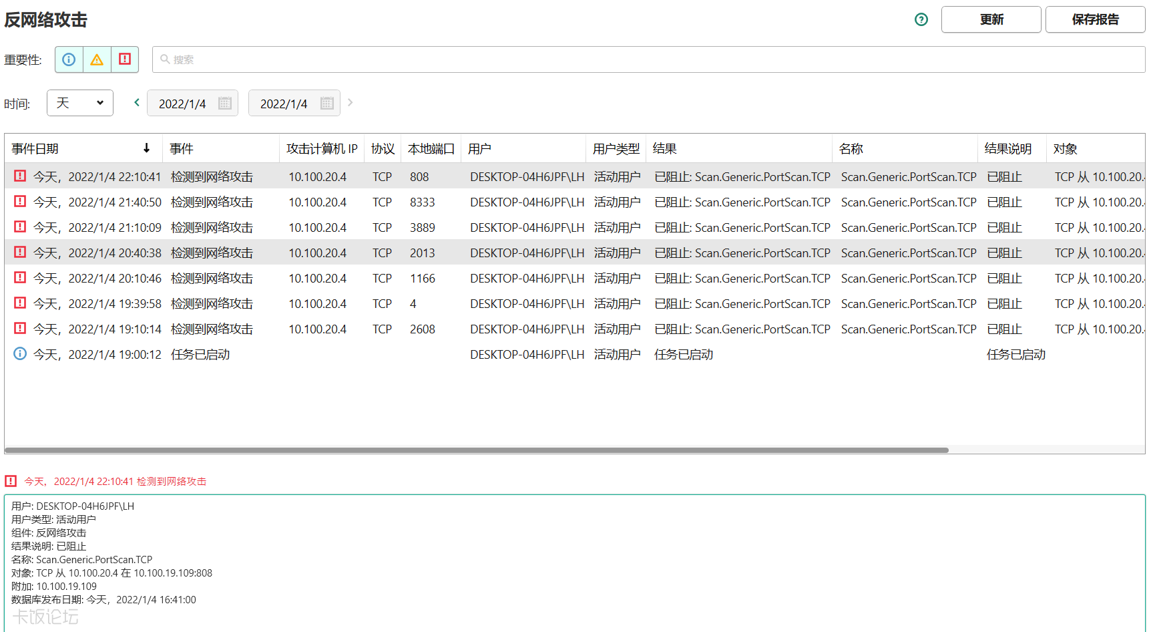Viewport: 1151px width, 632px height.
Task: Click name Scan.Generic.PortScan.TCP in 21:10:09 row
Action: click(909, 228)
